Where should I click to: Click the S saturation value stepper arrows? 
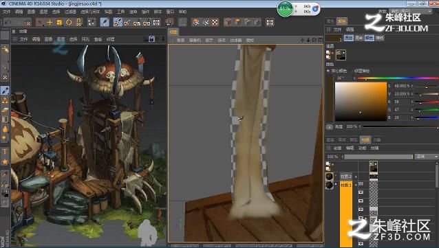pyautogui.click(x=411, y=86)
